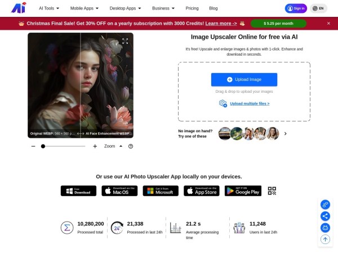Click the zoom in plus icon
This screenshot has width=338, height=253.
95,146
